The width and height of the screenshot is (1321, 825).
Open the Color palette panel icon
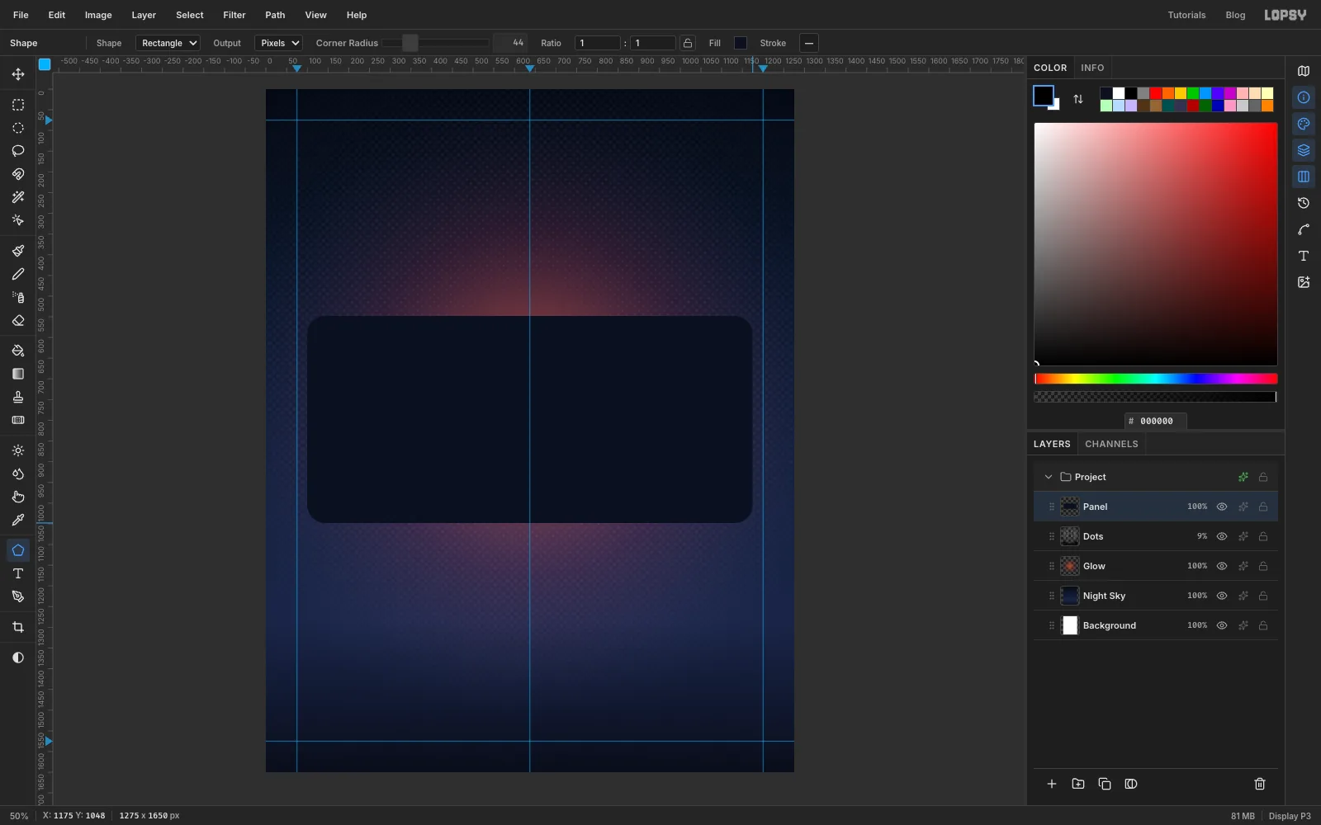1304,124
